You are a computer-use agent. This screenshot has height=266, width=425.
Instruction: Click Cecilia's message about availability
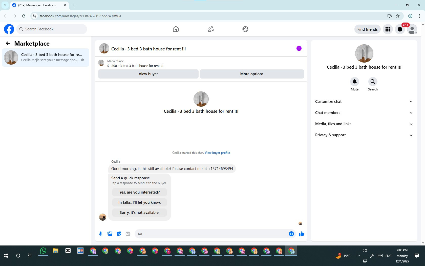pos(172,169)
